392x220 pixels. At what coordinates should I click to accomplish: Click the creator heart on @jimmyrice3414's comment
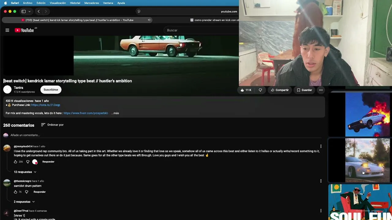35,162
